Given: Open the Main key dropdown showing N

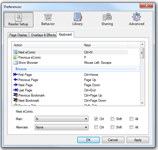Looking at the screenshot, I should click(61, 119).
